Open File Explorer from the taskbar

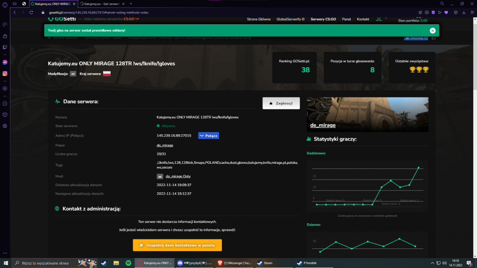(116, 263)
